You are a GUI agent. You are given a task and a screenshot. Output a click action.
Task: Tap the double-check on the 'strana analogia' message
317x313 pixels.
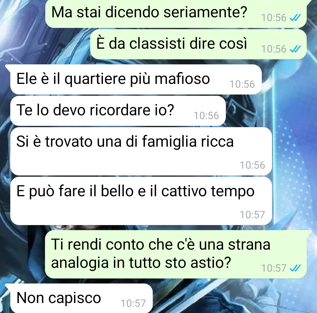pyautogui.click(x=295, y=268)
